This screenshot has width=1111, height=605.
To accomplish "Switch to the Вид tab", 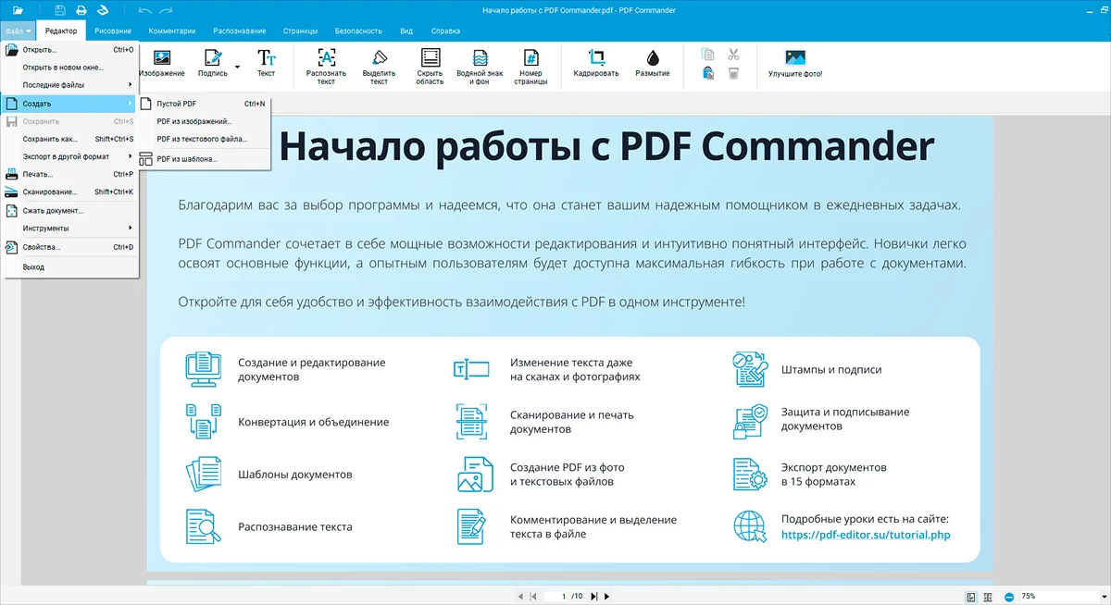I will (x=406, y=31).
